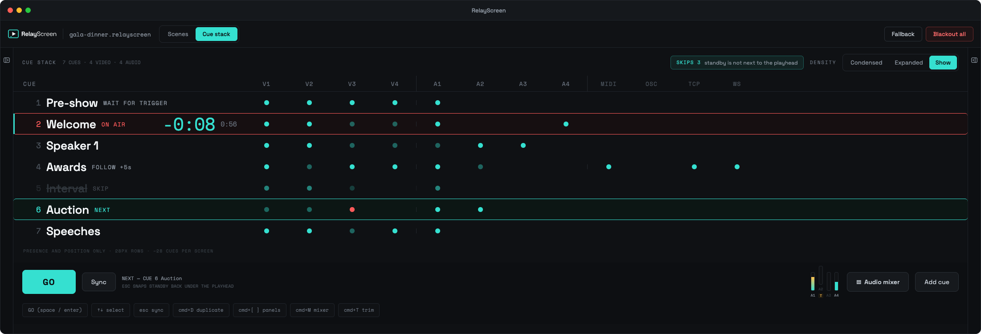
Task: Click the cmd+M mixer shortcut chip
Action: tap(312, 310)
